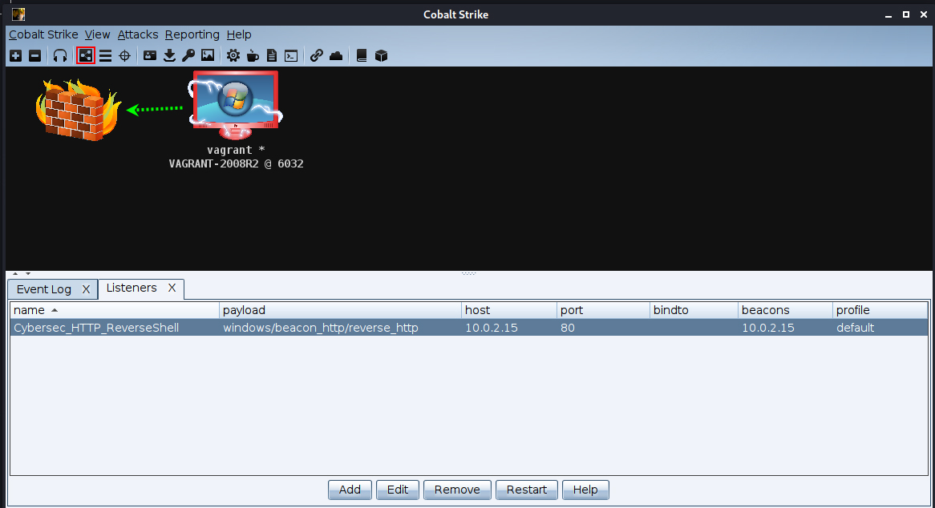Open the Attacks menu
This screenshot has height=508, width=935.
coord(138,34)
